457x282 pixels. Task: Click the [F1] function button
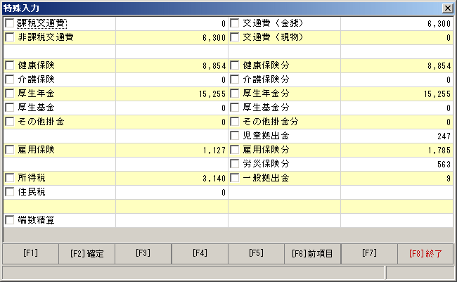coord(31,254)
